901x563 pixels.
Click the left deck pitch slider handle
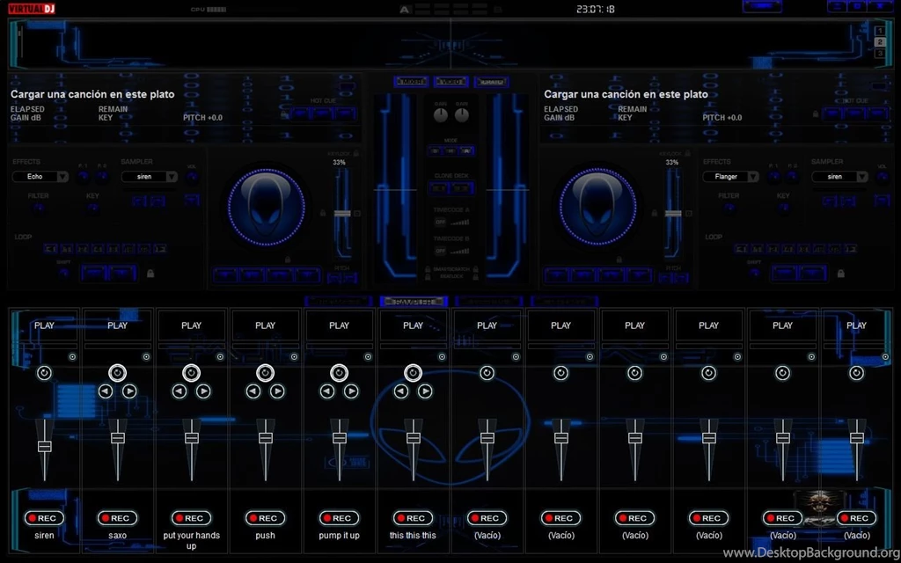tap(342, 214)
